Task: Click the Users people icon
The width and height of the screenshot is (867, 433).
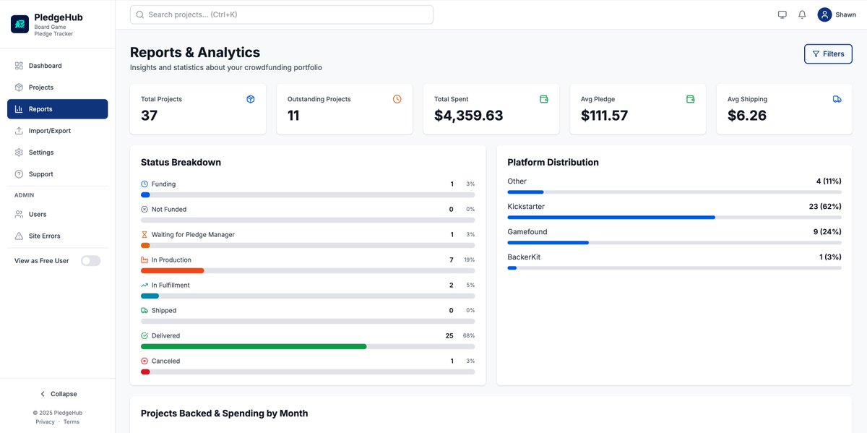Action: [x=19, y=215]
